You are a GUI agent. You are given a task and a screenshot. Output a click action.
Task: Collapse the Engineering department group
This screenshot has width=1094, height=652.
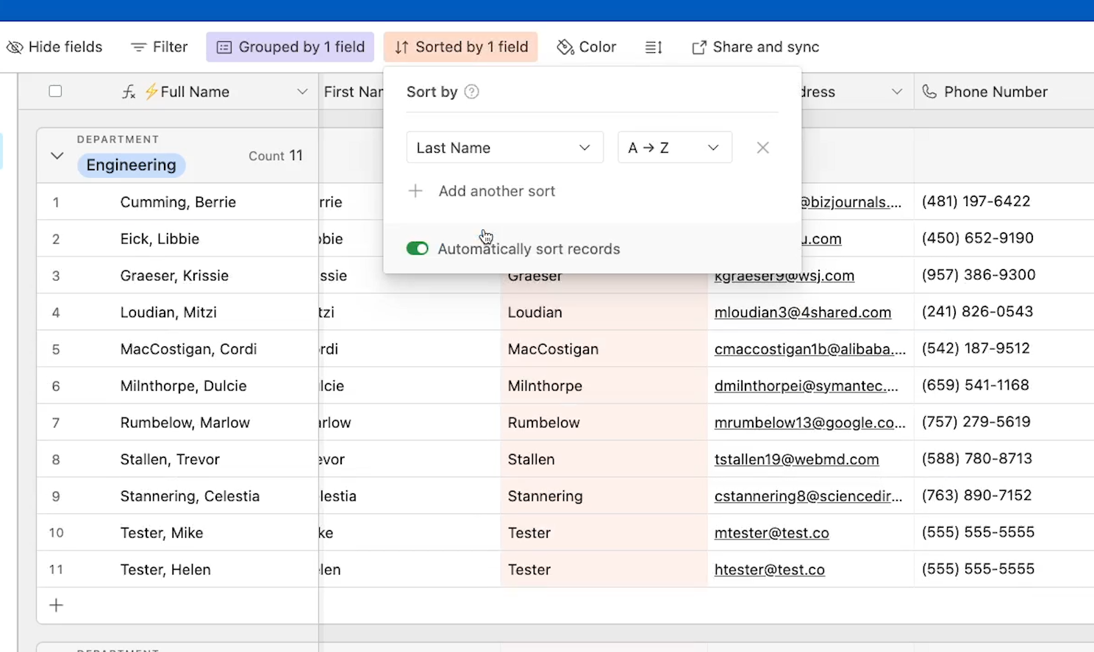[x=57, y=156]
